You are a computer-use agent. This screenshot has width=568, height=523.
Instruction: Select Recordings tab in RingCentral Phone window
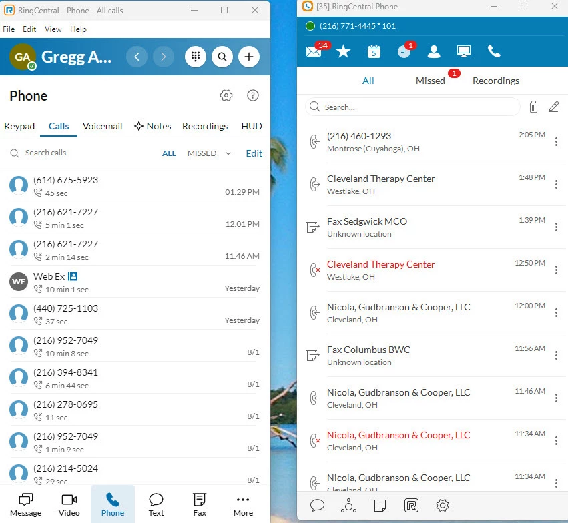(495, 81)
